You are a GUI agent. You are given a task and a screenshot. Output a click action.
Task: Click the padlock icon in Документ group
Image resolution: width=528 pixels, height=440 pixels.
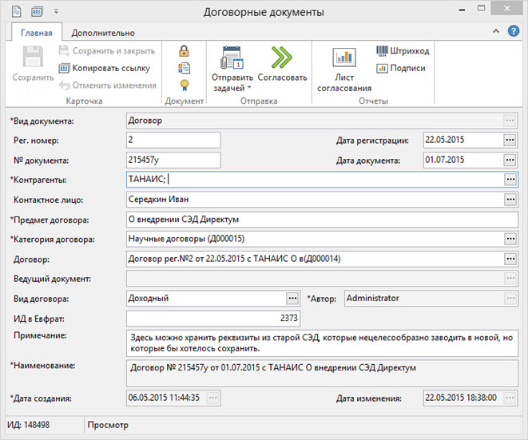[x=185, y=51]
